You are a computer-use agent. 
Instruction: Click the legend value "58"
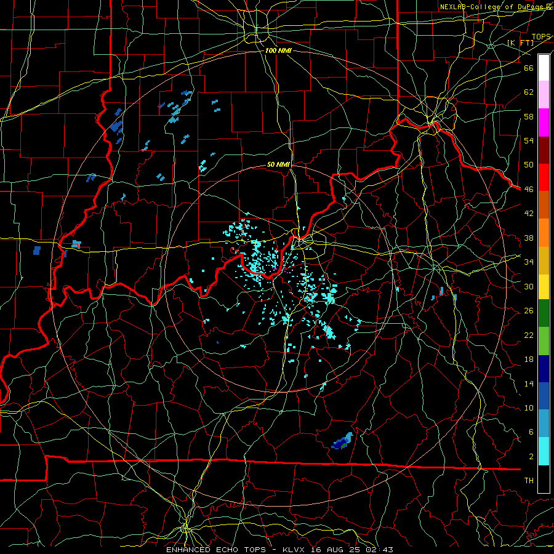pyautogui.click(x=529, y=116)
